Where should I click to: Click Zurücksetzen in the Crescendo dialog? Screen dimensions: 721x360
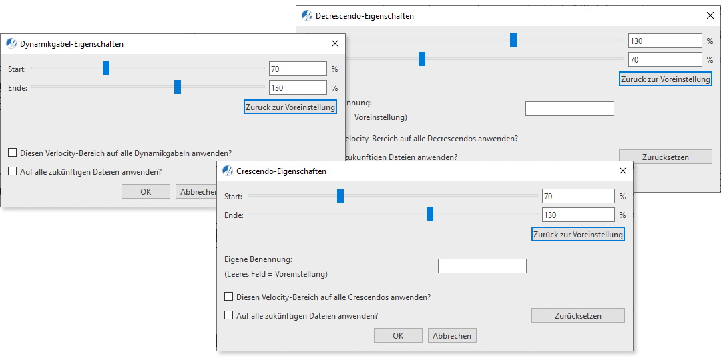pos(577,315)
